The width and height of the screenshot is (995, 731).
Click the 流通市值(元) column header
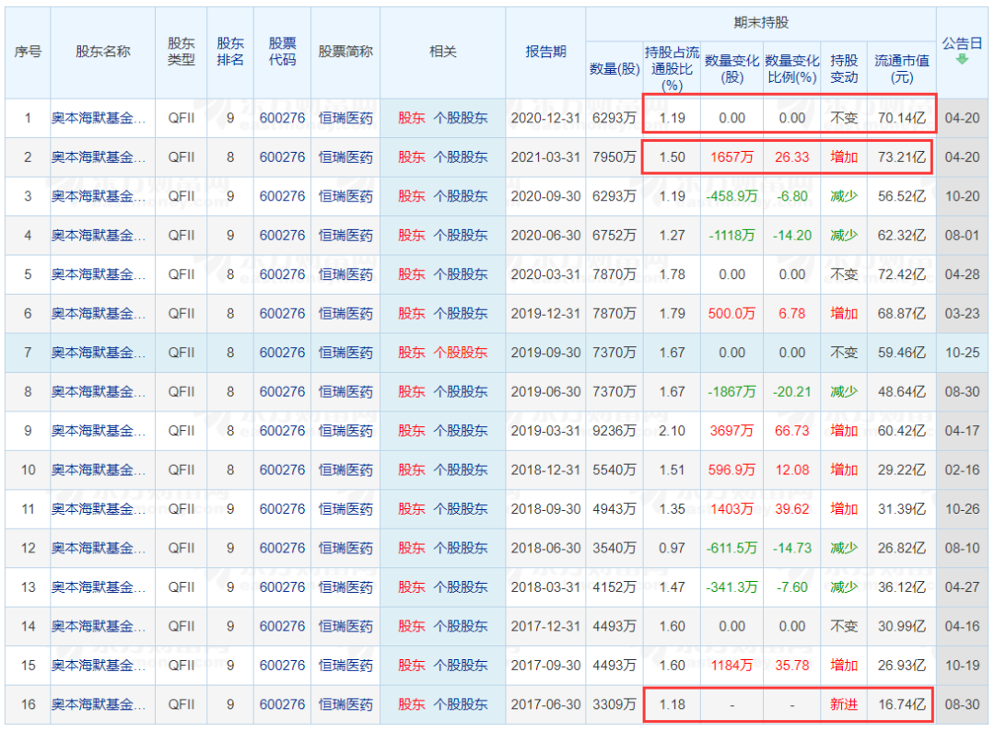point(901,69)
